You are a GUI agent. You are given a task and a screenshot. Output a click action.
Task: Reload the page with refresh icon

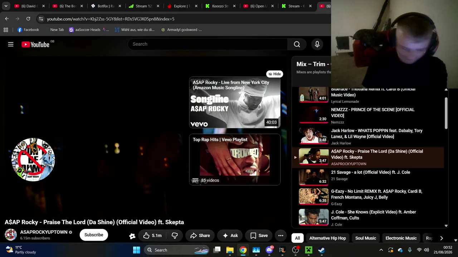pyautogui.click(x=28, y=19)
